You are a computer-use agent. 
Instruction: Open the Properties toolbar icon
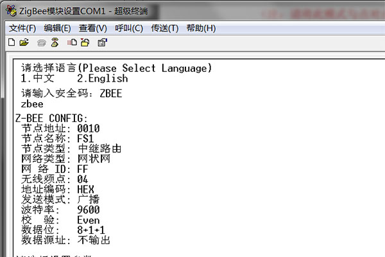102,42
